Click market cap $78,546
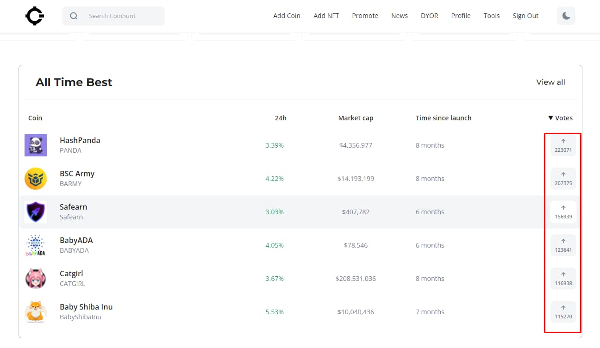The width and height of the screenshot is (600, 348). click(x=356, y=245)
